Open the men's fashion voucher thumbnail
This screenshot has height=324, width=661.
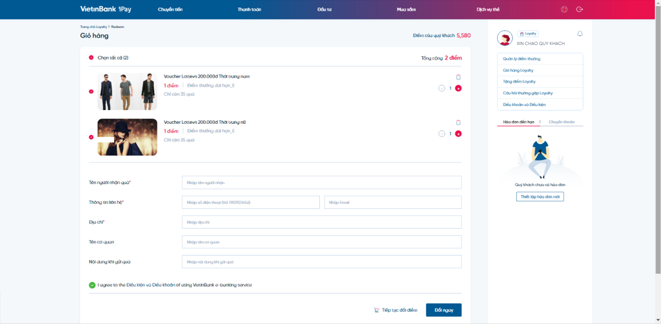click(127, 92)
